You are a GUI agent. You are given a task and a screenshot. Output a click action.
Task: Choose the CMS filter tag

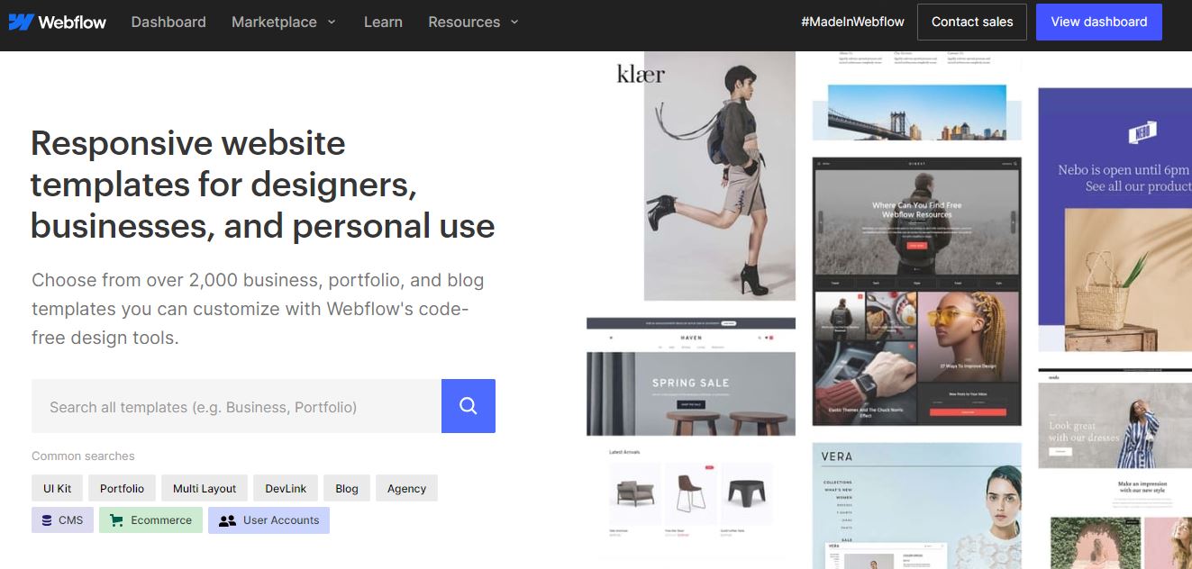point(62,520)
